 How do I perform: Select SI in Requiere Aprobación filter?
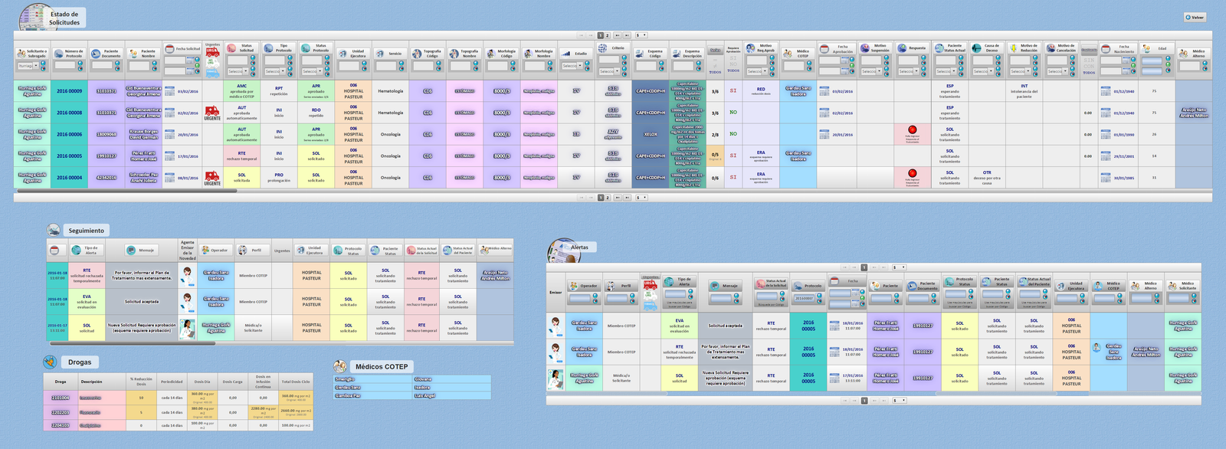(x=733, y=58)
